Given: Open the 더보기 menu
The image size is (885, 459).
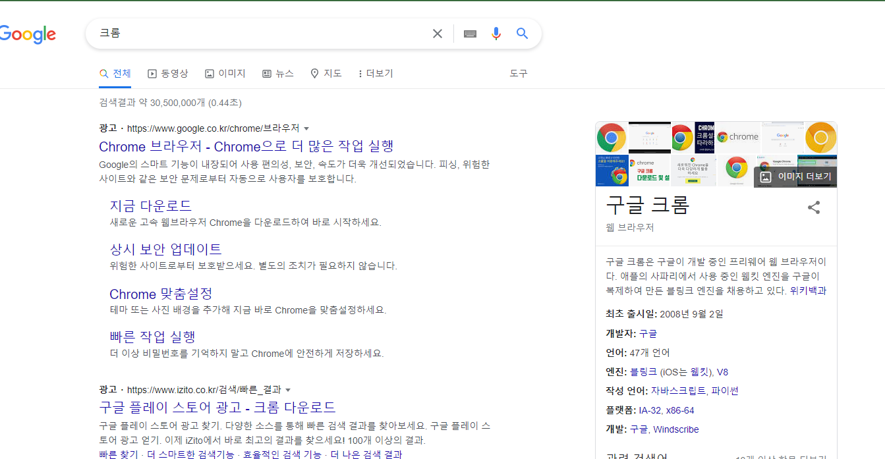Looking at the screenshot, I should coord(376,74).
